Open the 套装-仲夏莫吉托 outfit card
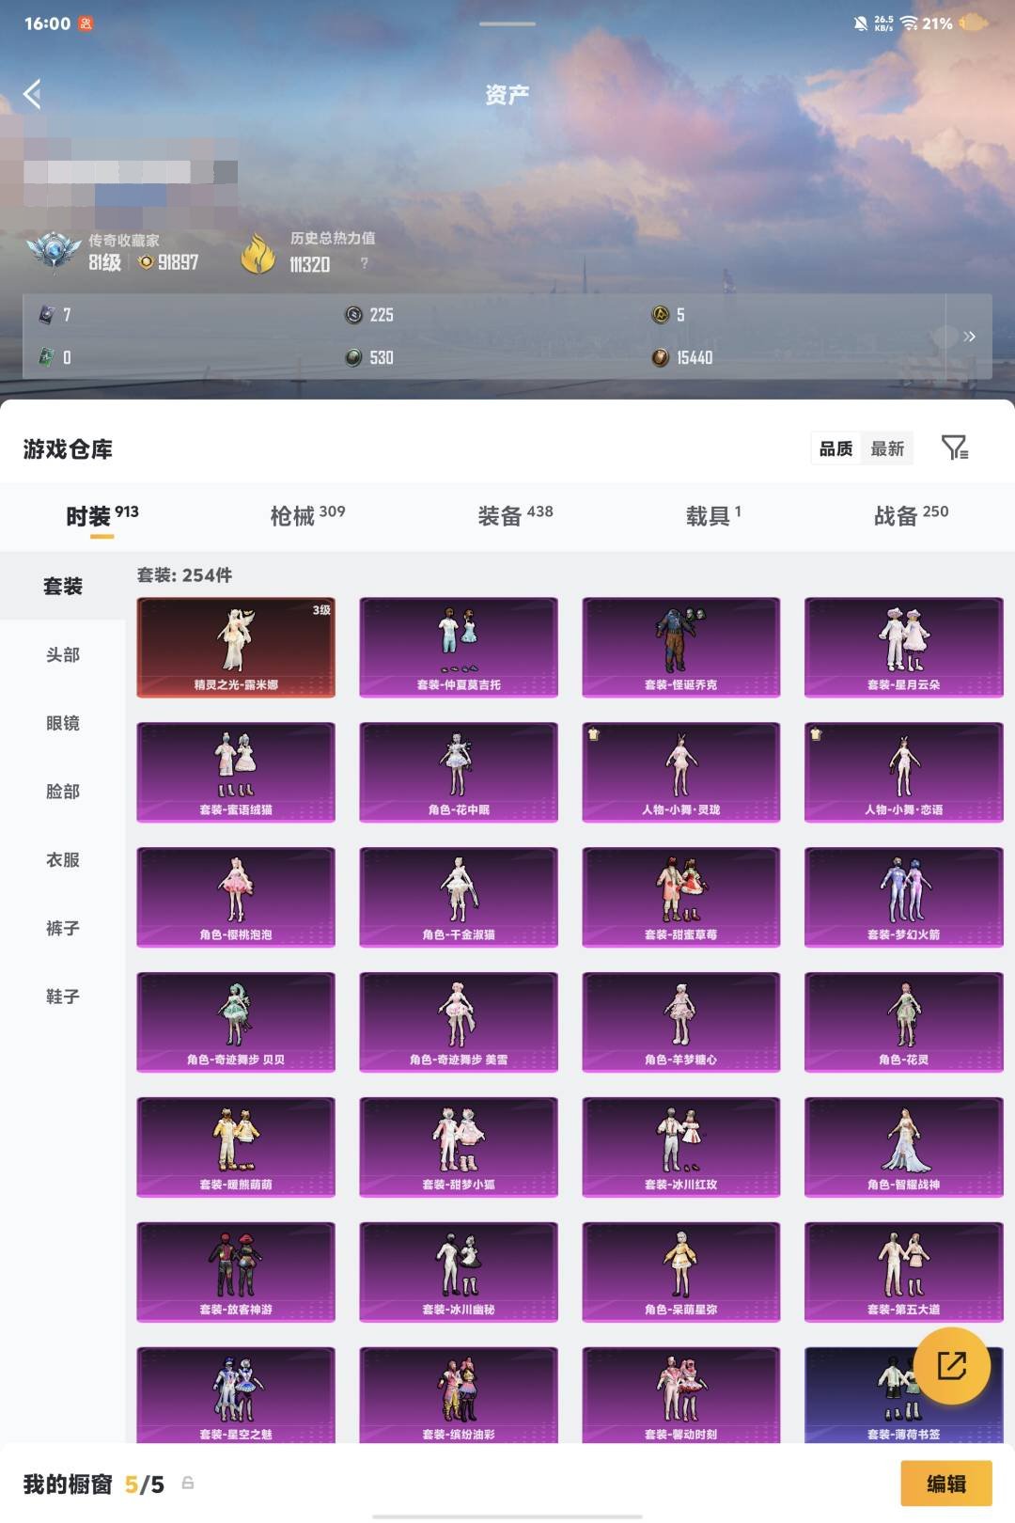This screenshot has height=1523, width=1015. (x=459, y=648)
